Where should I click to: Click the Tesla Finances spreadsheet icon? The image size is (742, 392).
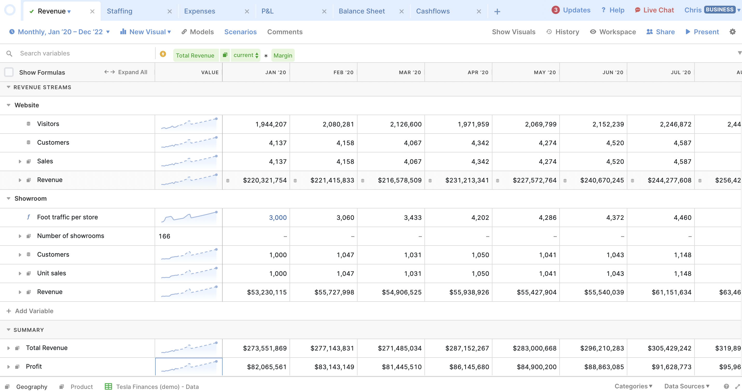tap(108, 387)
